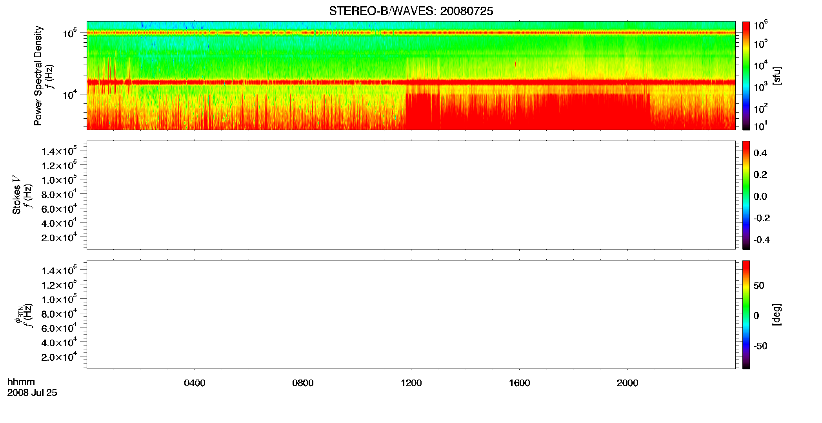Click the 2000 time tick label
The image size is (822, 423).
point(627,383)
